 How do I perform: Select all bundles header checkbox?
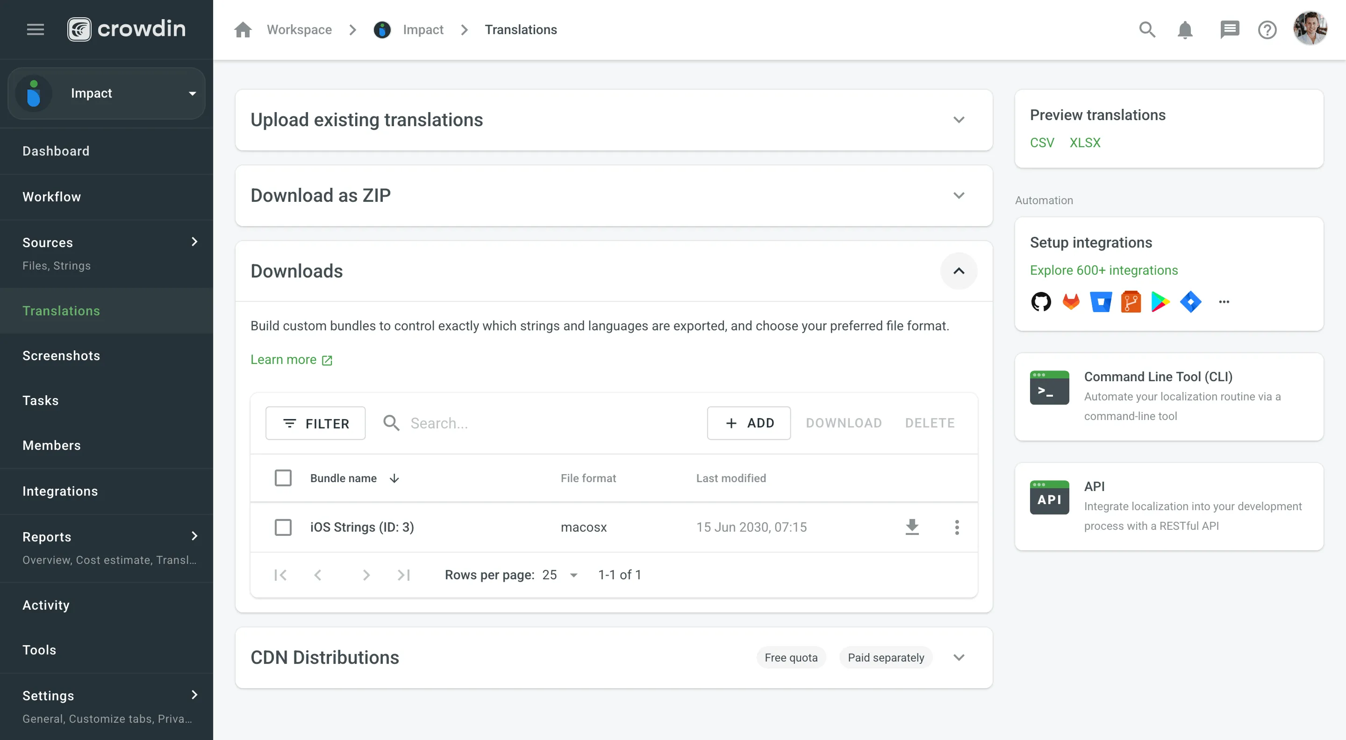pyautogui.click(x=283, y=478)
